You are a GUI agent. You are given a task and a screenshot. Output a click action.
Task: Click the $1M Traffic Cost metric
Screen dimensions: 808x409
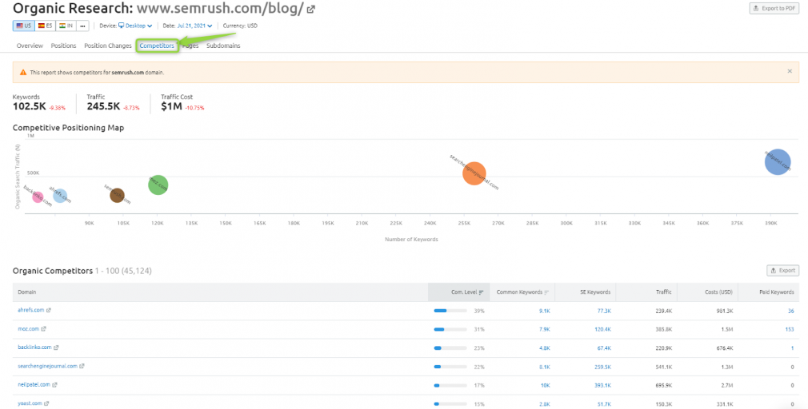pos(171,106)
